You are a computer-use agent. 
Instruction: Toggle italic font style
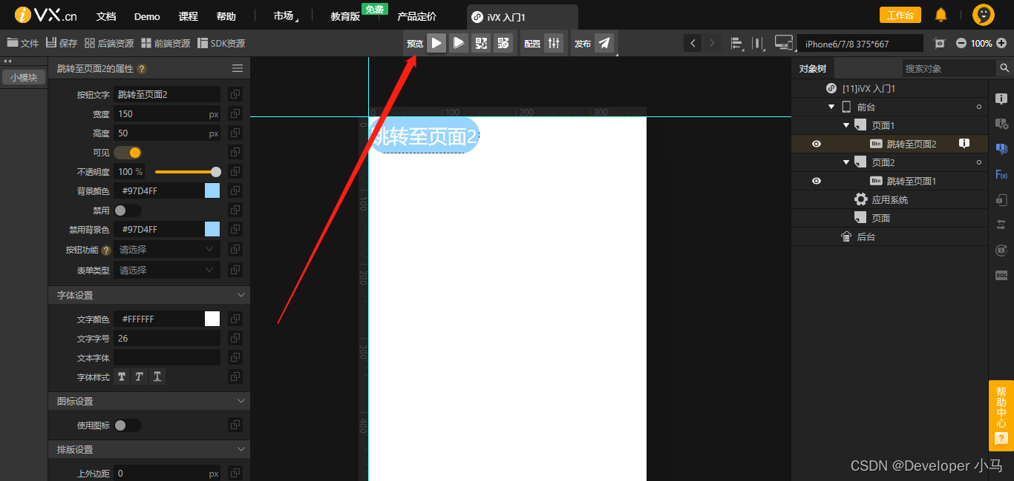tap(139, 376)
